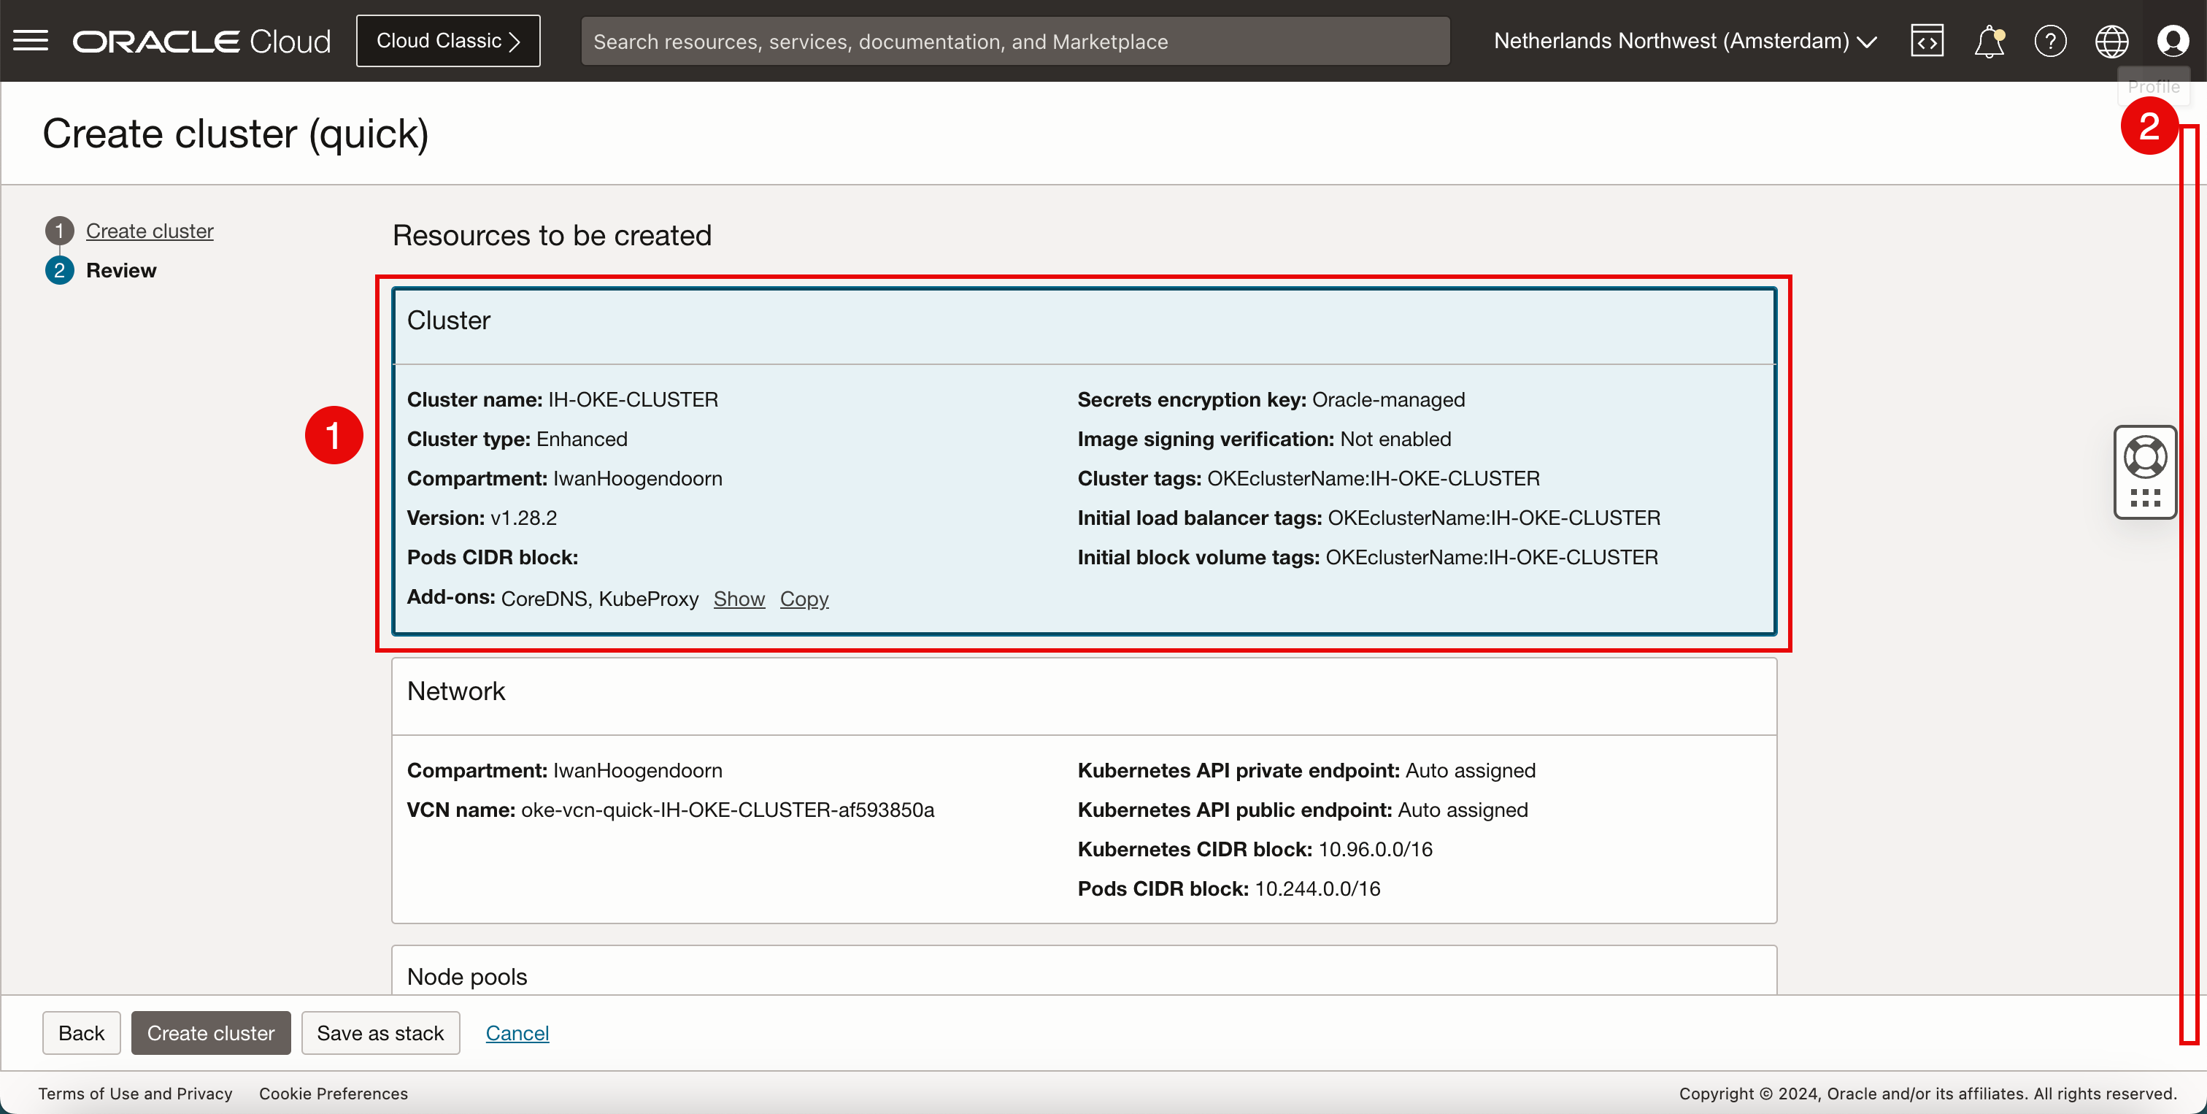Expand the Netherlands Northwest region selector

(x=1684, y=41)
